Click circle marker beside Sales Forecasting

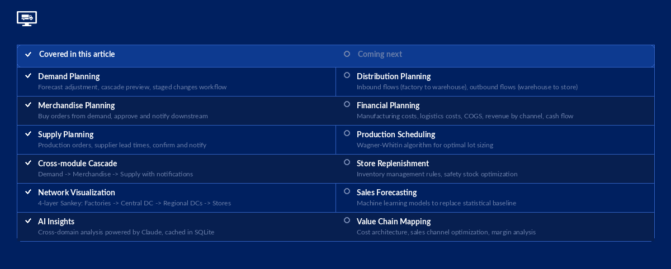tap(347, 191)
